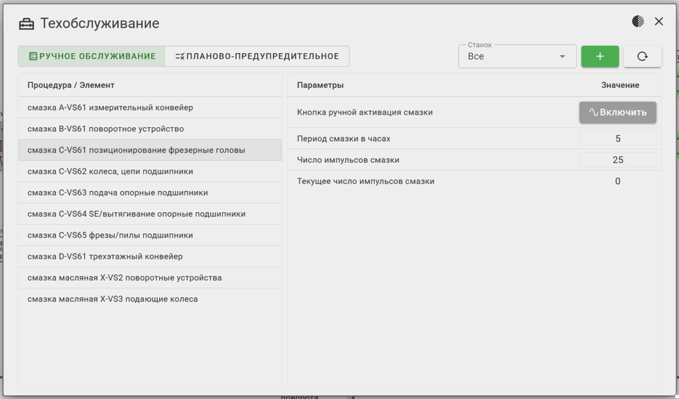Select смазка D-VS61 трехэтажный конвейер
The image size is (679, 399).
(150, 256)
